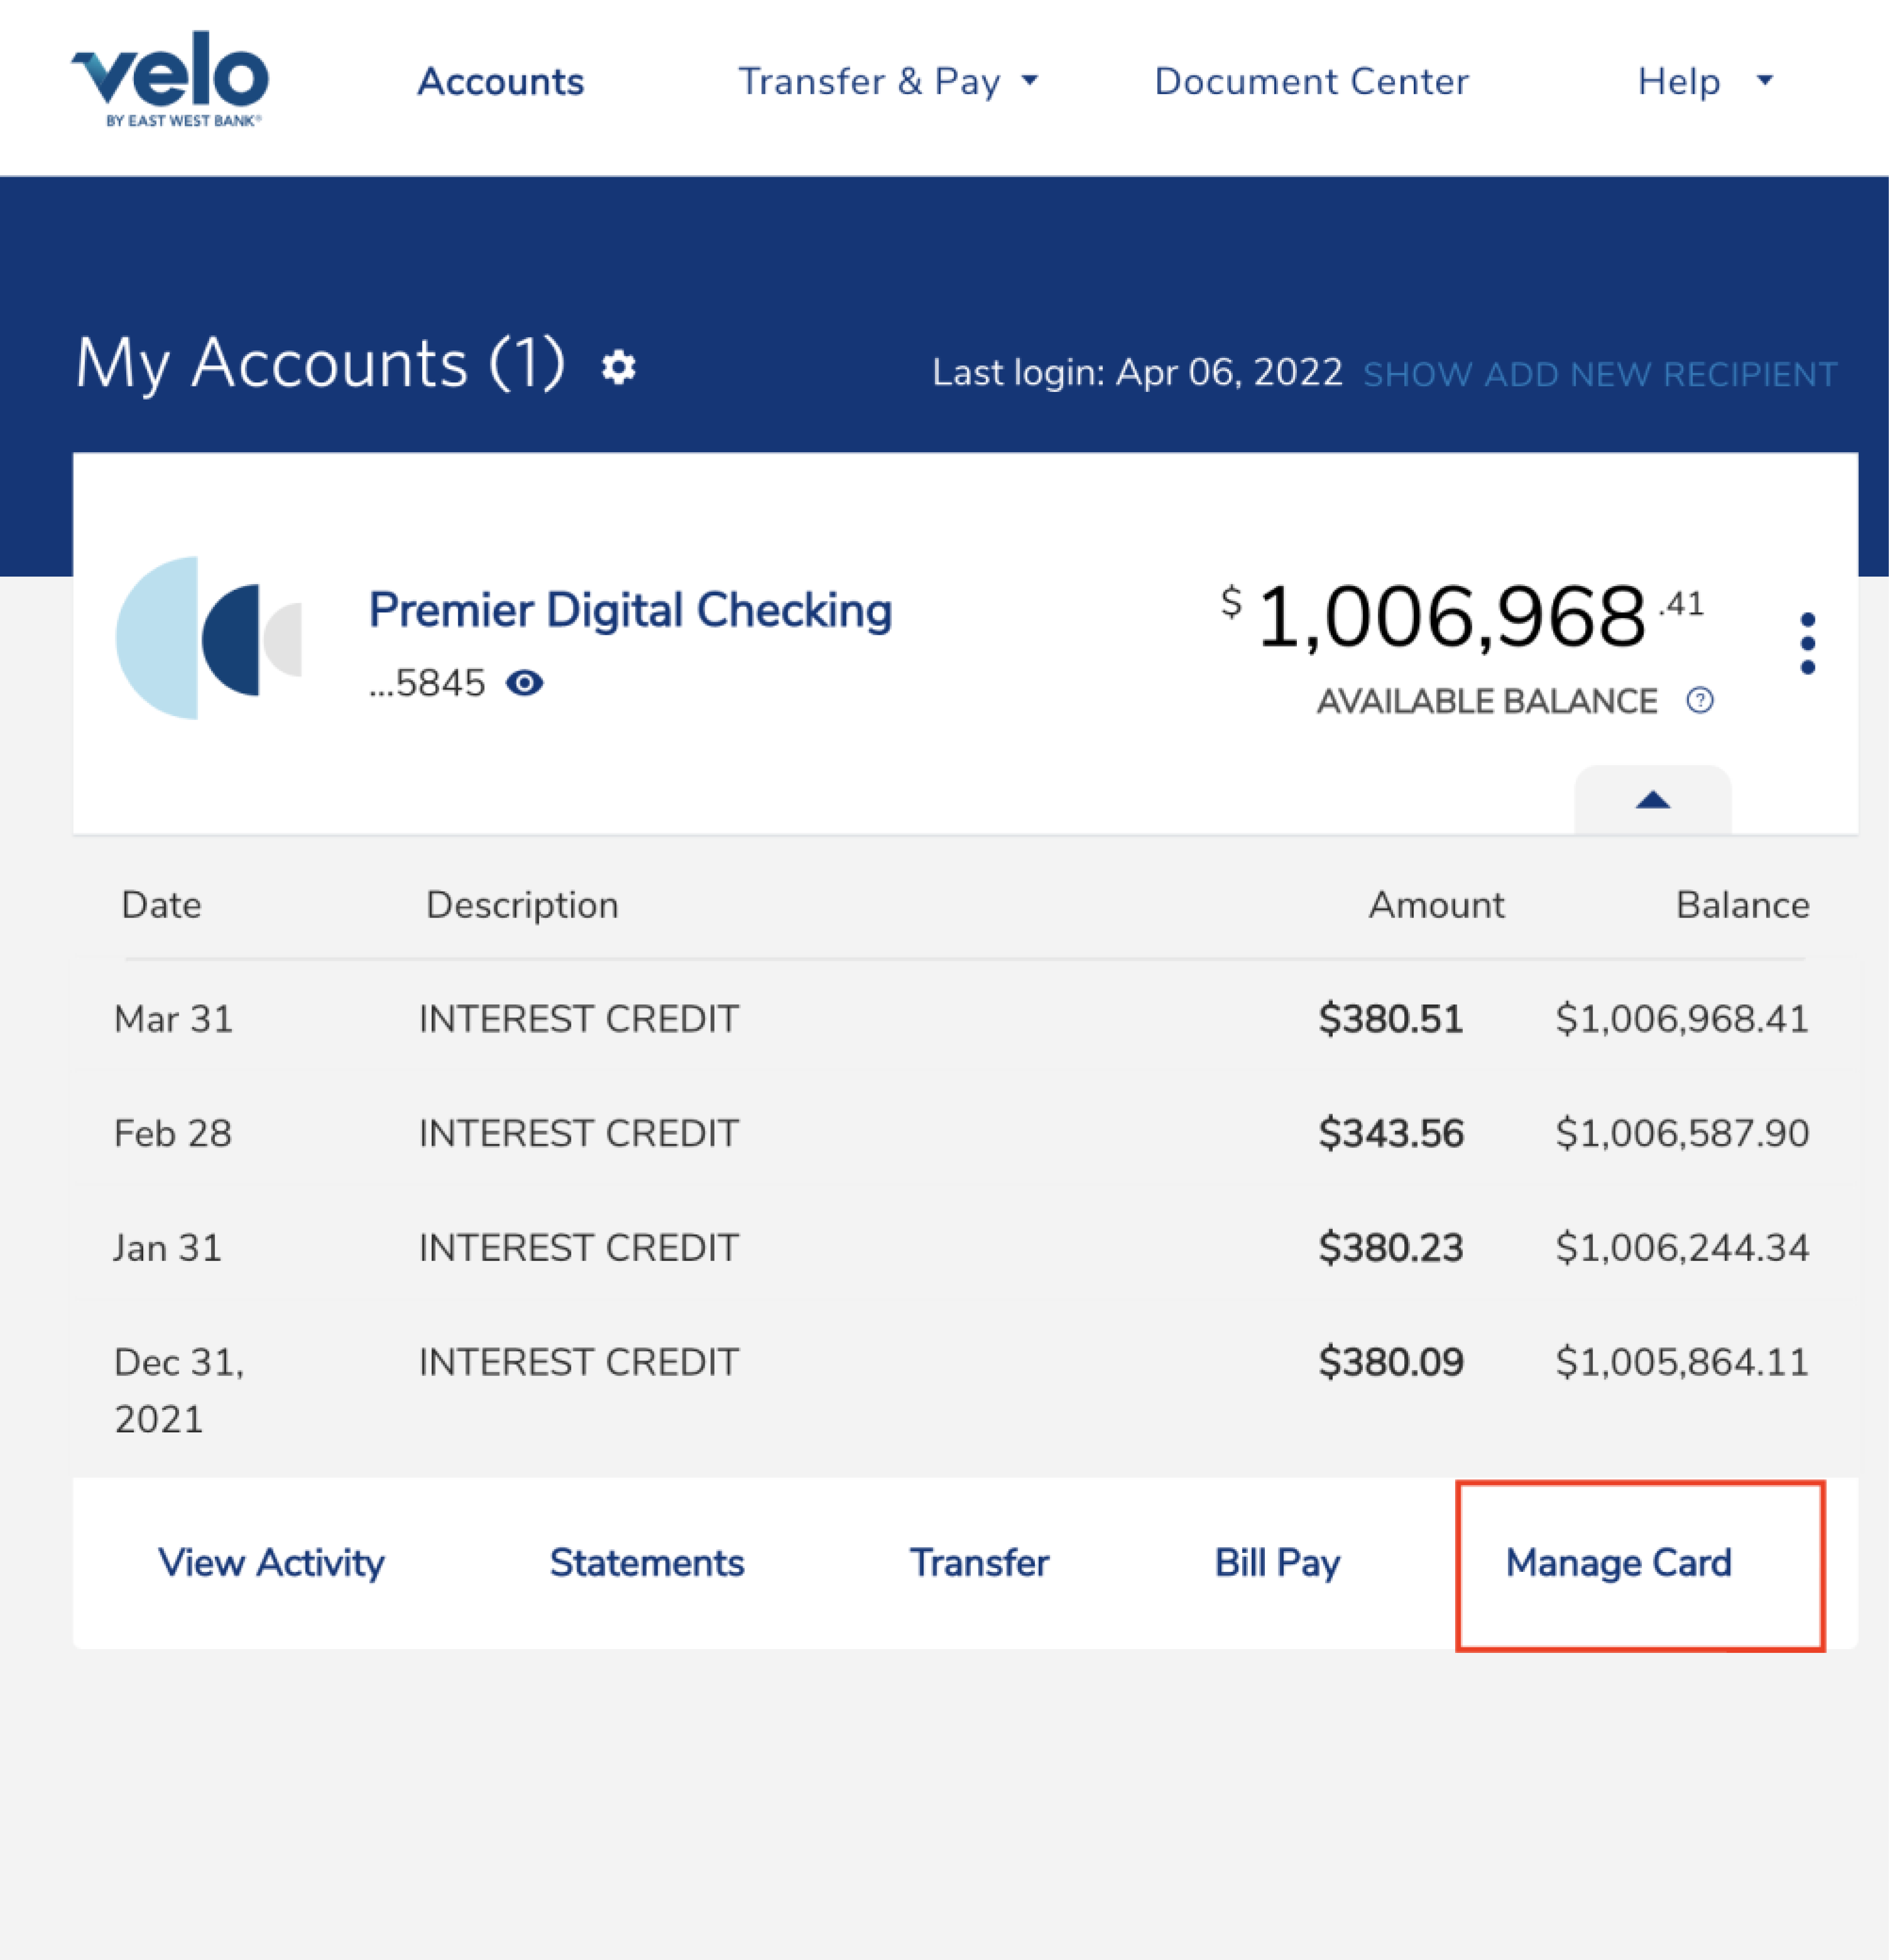This screenshot has height=1960, width=1889.
Task: Click the Available Balance help icon
Action: tap(1699, 700)
